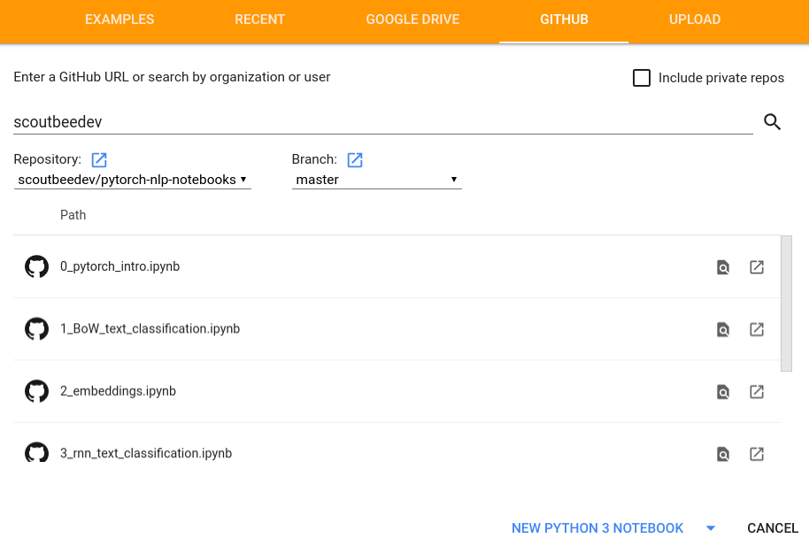View 3_rnn_text_classification.ipynb on GitHub preview icon

click(723, 454)
